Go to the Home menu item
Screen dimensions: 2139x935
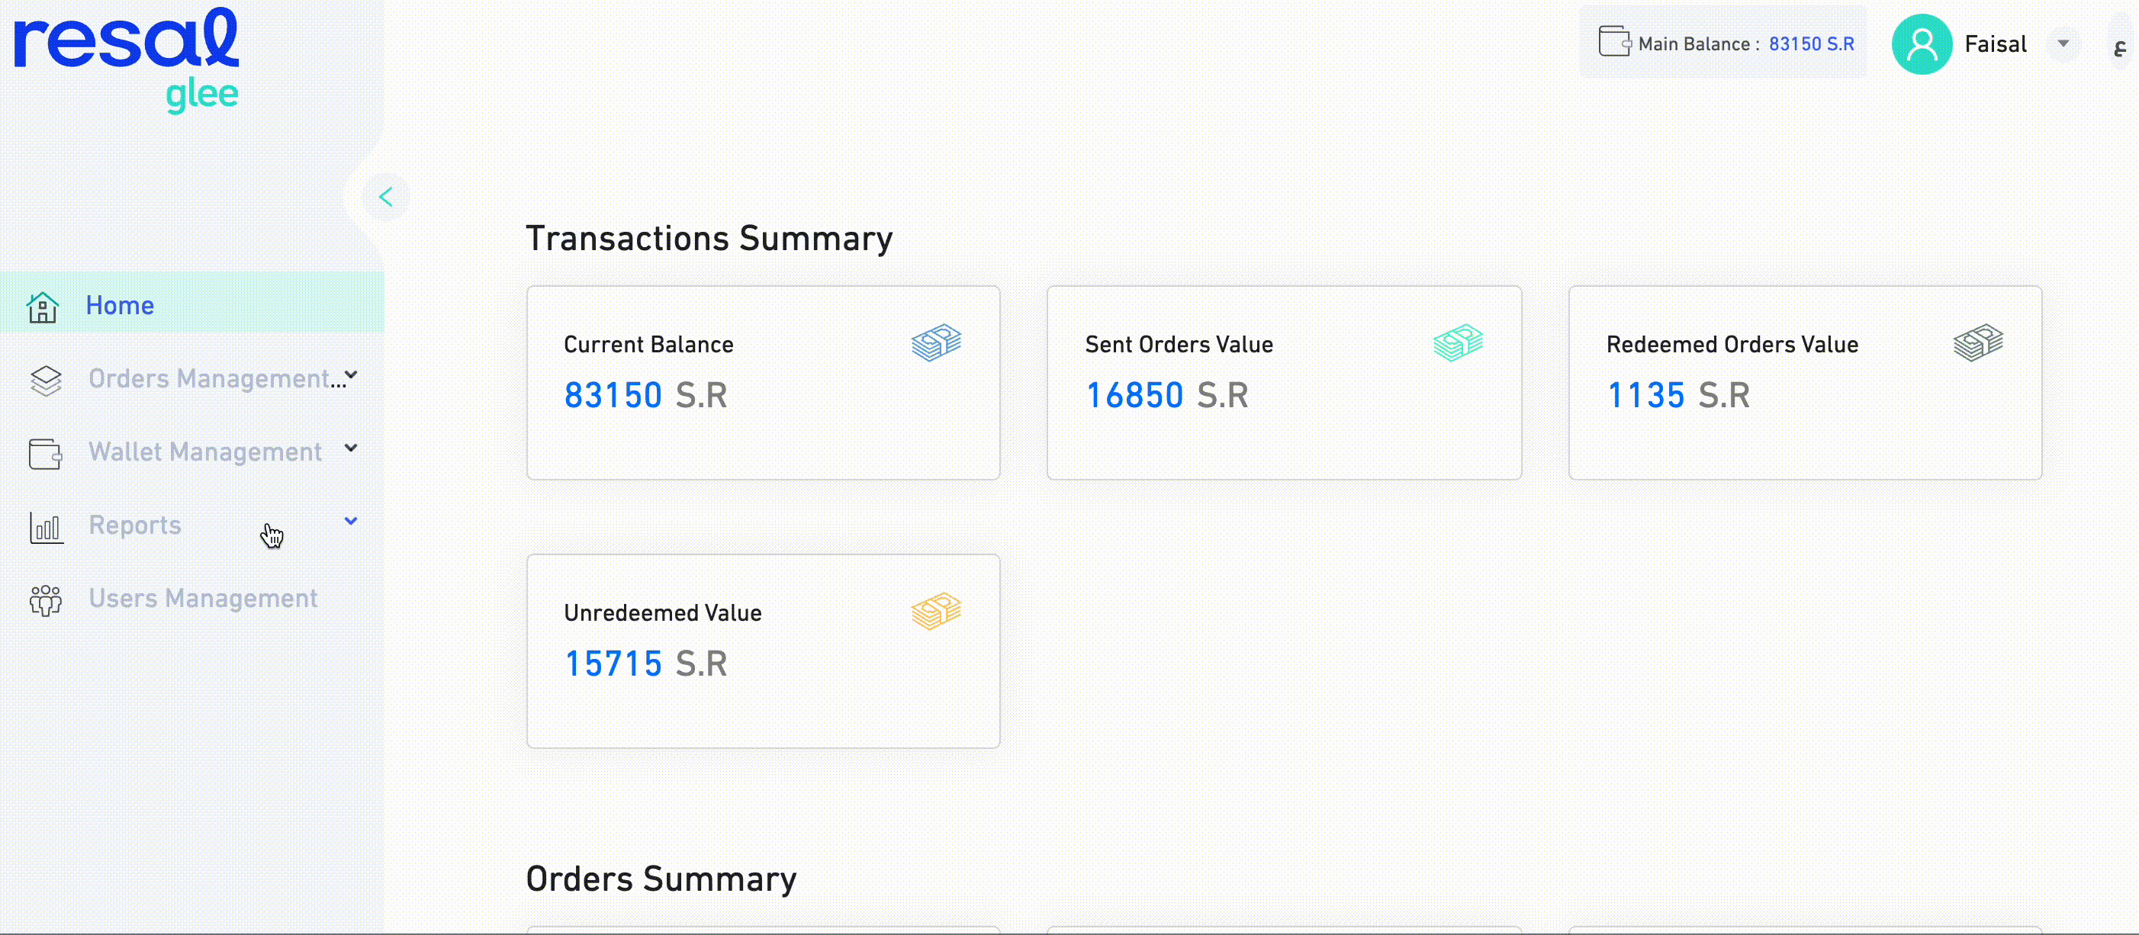click(191, 302)
